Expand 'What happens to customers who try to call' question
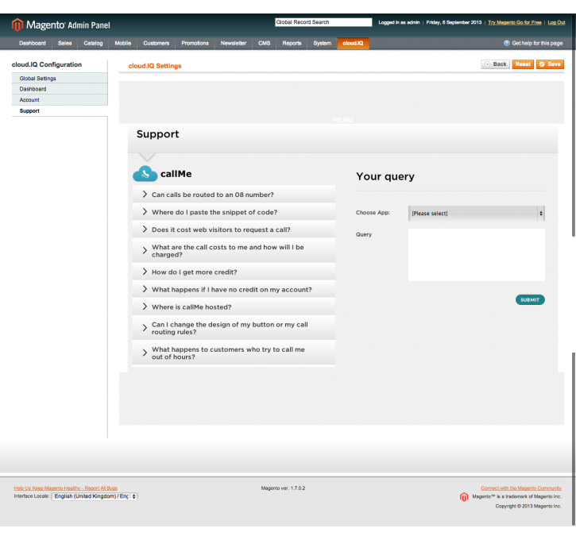Image resolution: width=576 pixels, height=540 pixels. pos(234,353)
